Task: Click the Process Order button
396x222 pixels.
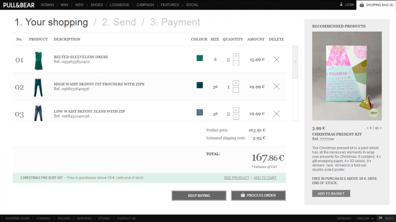Action: pos(258,195)
